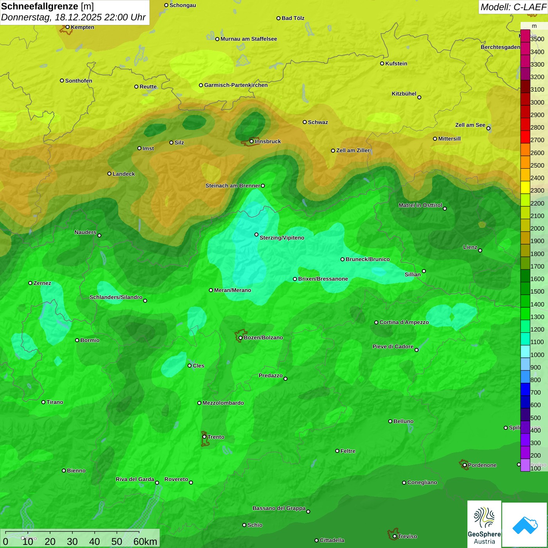548x548 pixels.
Task: Click the "Reutte" label
Action: click(x=148, y=87)
